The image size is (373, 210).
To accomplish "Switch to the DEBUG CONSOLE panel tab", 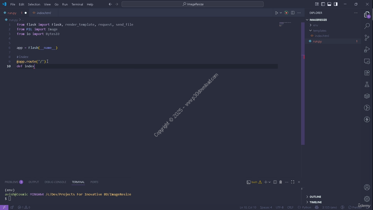I will (x=55, y=182).
